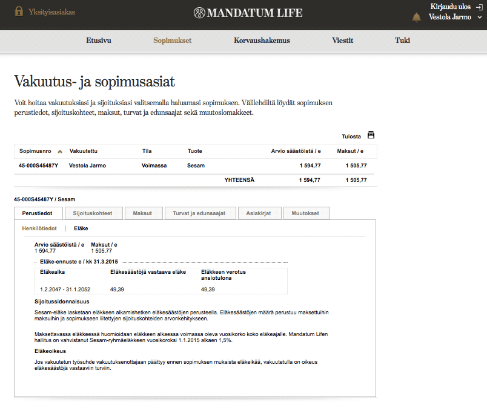Click Vestola Jarmo in the table row

(x=87, y=166)
